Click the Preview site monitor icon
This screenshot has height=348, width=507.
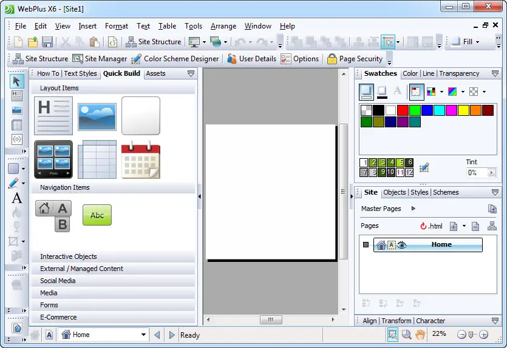[x=194, y=42]
